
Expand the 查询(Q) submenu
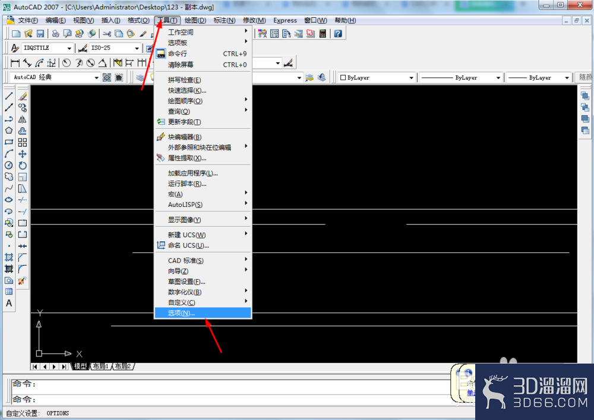pos(203,111)
